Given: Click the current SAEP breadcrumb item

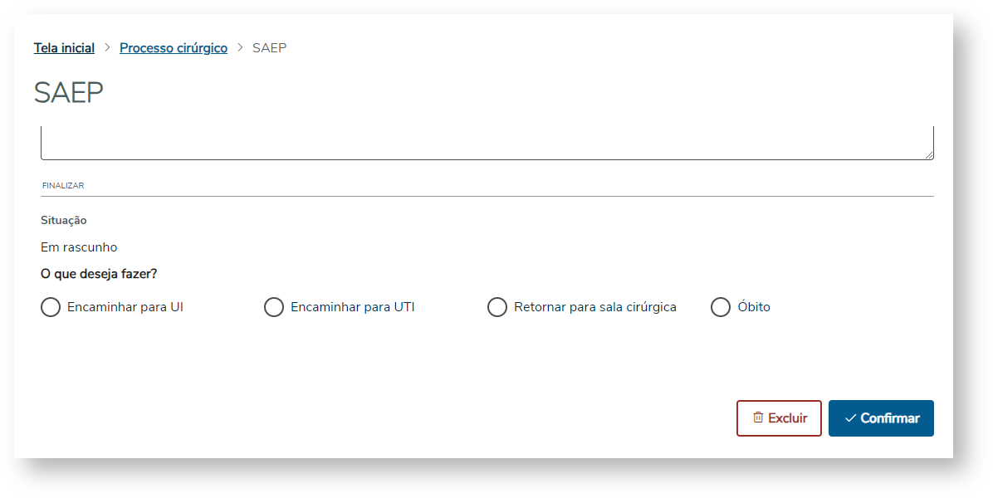Looking at the screenshot, I should 269,48.
